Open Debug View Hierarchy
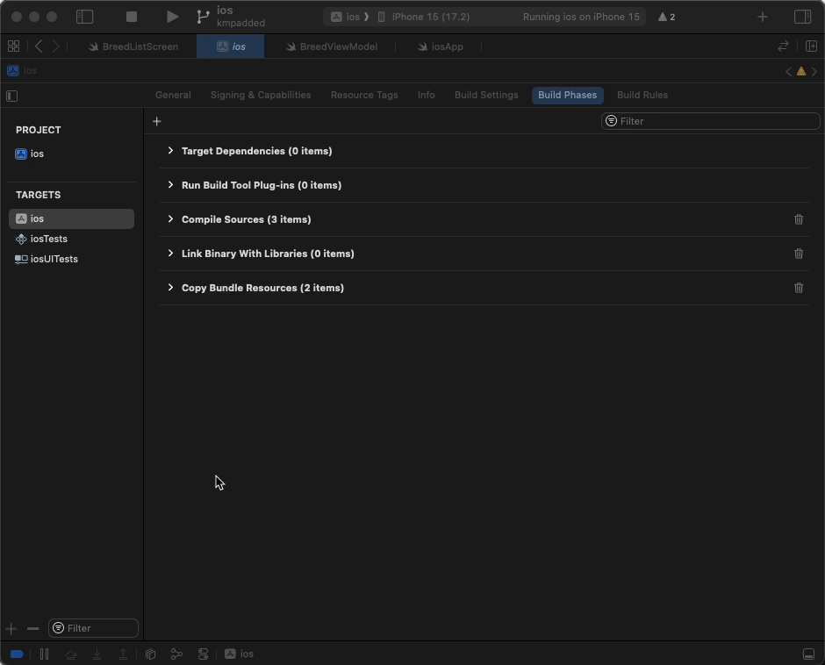 tap(150, 654)
